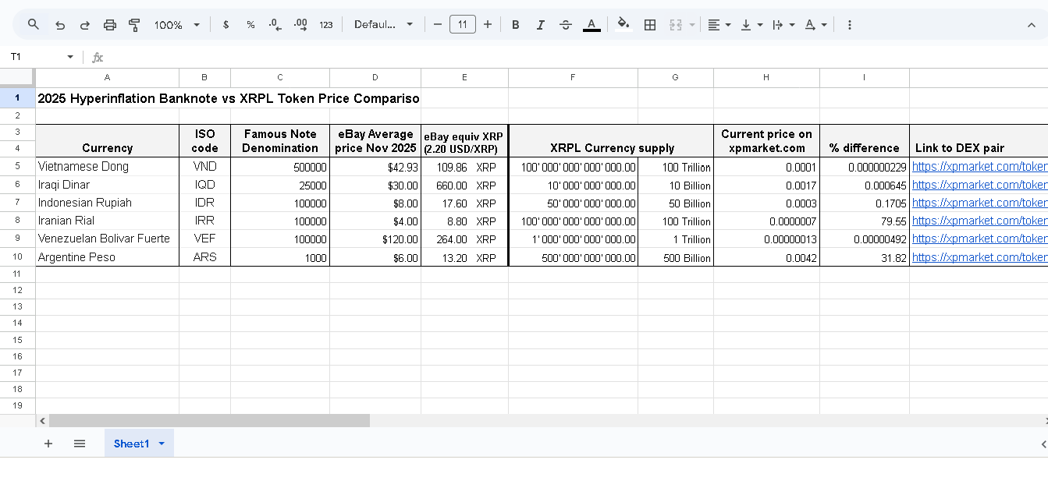This screenshot has height=495, width=1048.
Task: Click the print icon
Action: 110,25
